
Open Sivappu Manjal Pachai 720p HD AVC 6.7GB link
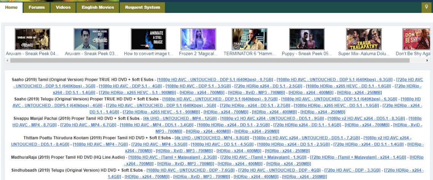[88, 125]
